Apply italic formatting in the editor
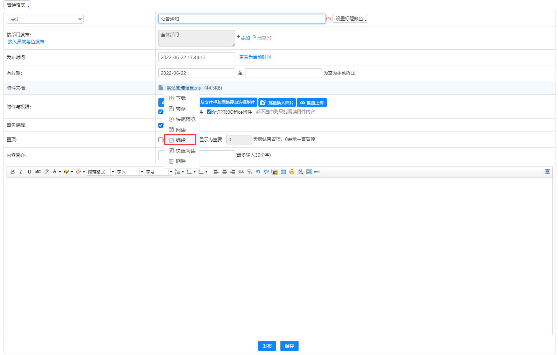The height and width of the screenshot is (355, 558). coord(21,172)
